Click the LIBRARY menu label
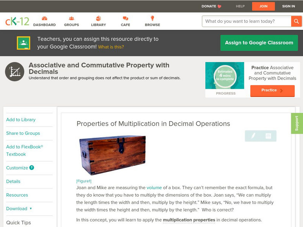This screenshot has height=227, width=303. point(98,25)
